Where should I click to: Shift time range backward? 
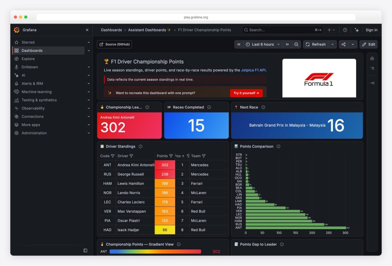pyautogui.click(x=239, y=44)
